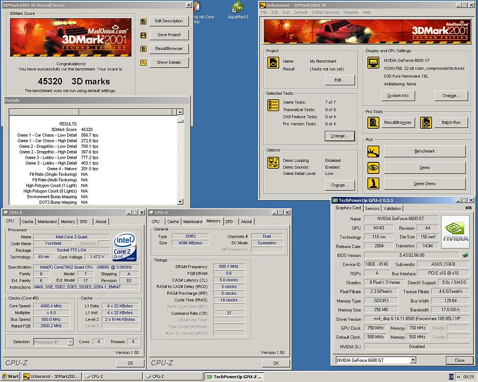Click the Game Demo joystick icon
This screenshot has height=382, width=478.
(x=373, y=184)
